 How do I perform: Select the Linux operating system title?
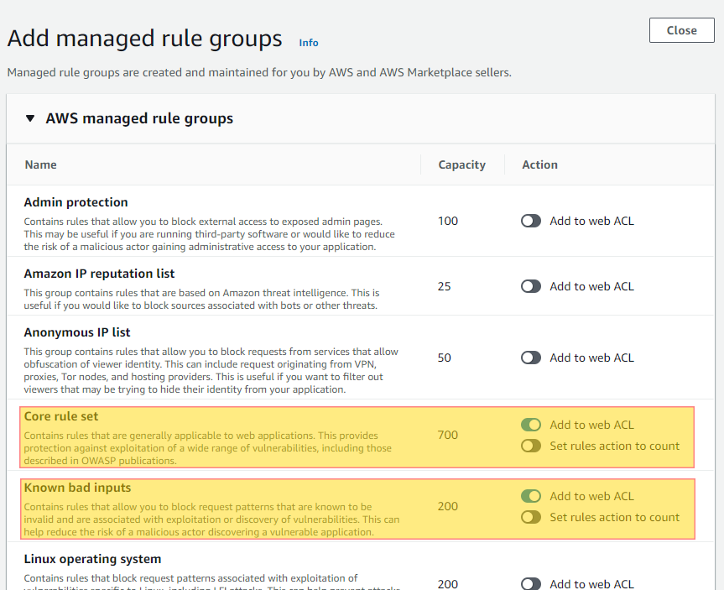click(92, 559)
